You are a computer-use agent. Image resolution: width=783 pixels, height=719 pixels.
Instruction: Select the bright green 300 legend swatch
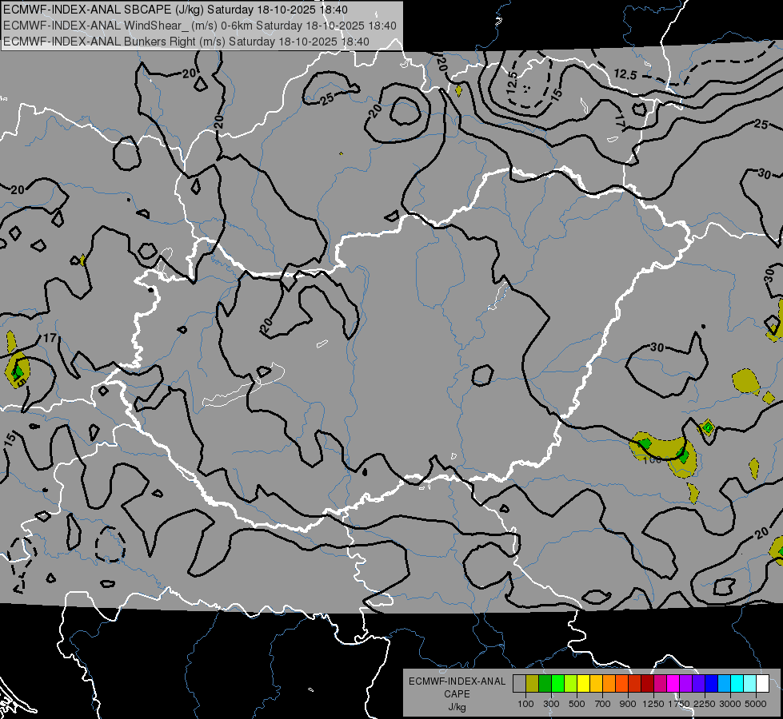tap(557, 683)
